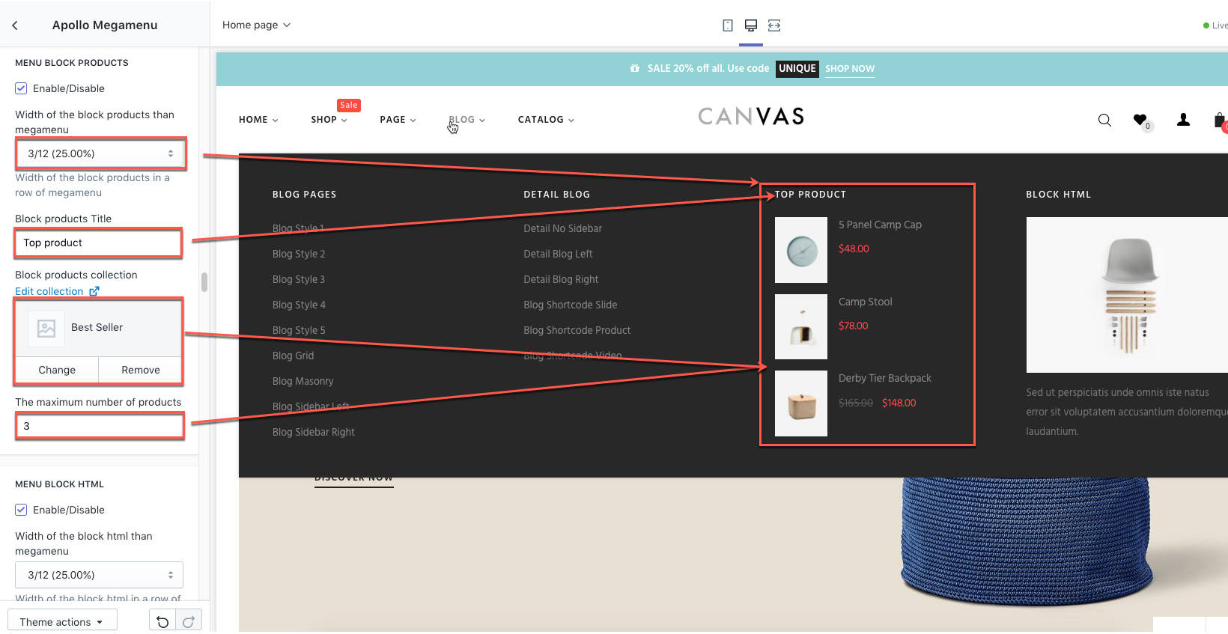Open the Derby Tier Backpack thumbnail
The width and height of the screenshot is (1228, 634).
tap(801, 403)
